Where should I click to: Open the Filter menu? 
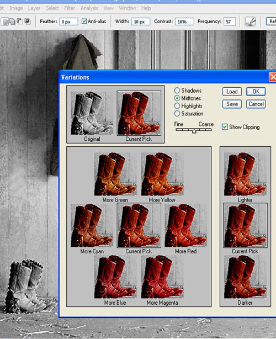click(x=70, y=8)
